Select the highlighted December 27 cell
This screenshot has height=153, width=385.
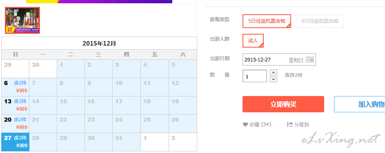pos(15,142)
